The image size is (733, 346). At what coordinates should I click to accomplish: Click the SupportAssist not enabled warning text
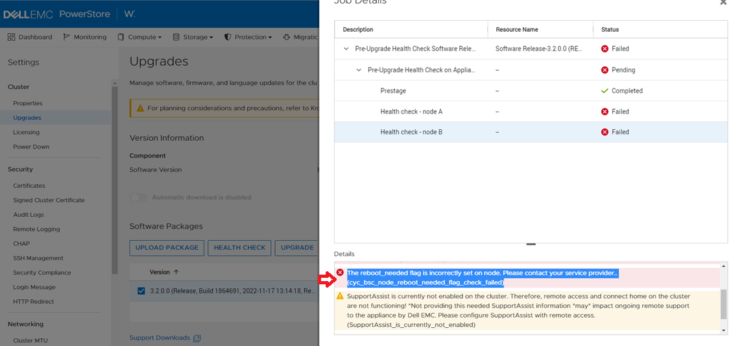pyautogui.click(x=518, y=310)
